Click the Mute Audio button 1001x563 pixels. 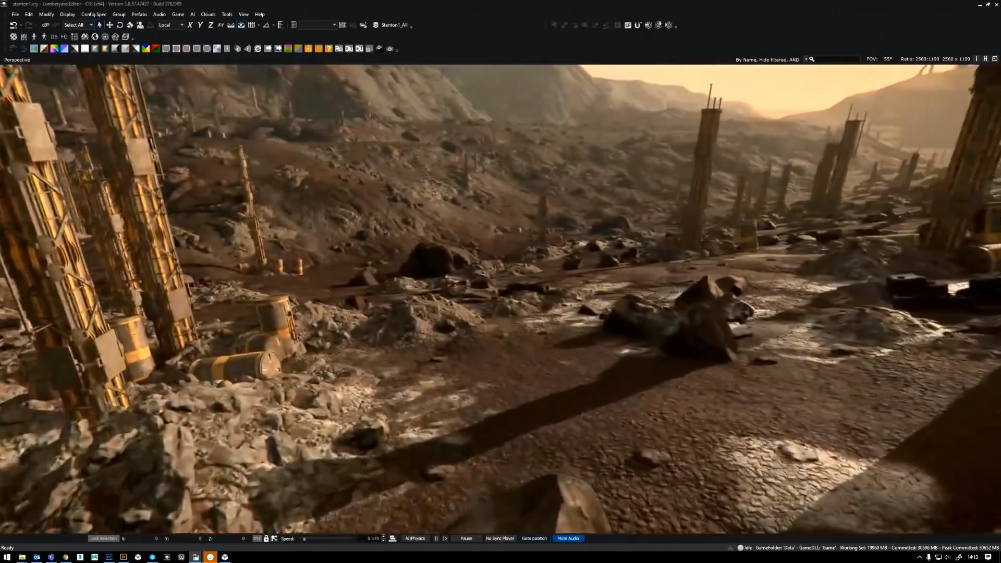pyautogui.click(x=568, y=538)
